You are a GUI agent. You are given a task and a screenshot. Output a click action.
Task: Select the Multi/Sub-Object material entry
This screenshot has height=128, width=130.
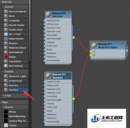pyautogui.click(x=16, y=48)
